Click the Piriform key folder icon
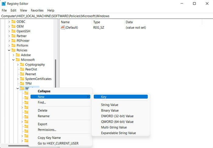Viewport: 213px width, 148px height. click(x=13, y=45)
